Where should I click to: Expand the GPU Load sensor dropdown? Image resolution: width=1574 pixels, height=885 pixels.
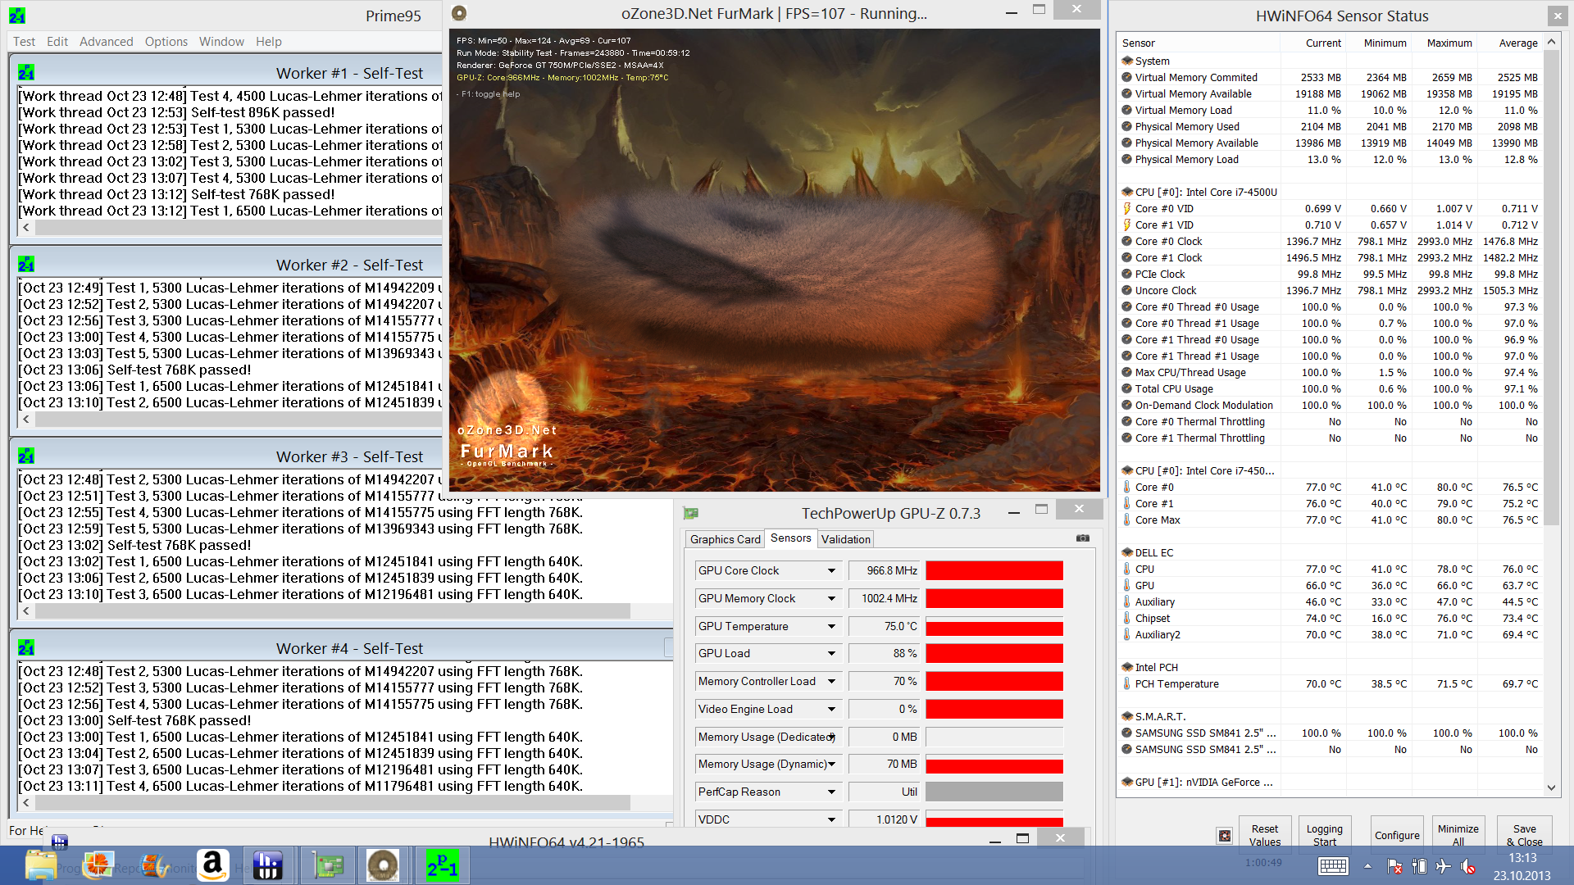coord(831,654)
